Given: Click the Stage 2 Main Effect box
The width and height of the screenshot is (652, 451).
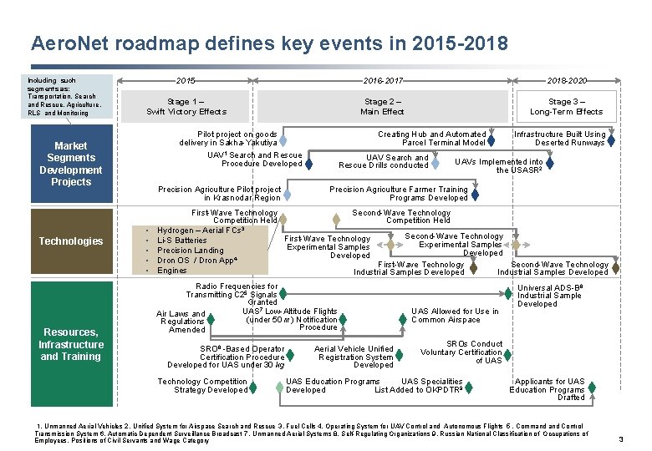Looking at the screenshot, I should pos(383,107).
